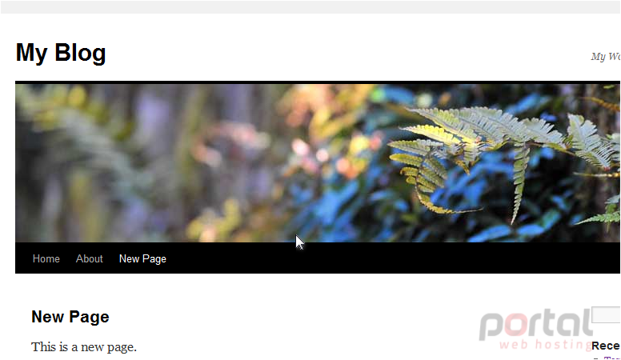
Task: Click the gray bar at page top
Action: (310, 6)
